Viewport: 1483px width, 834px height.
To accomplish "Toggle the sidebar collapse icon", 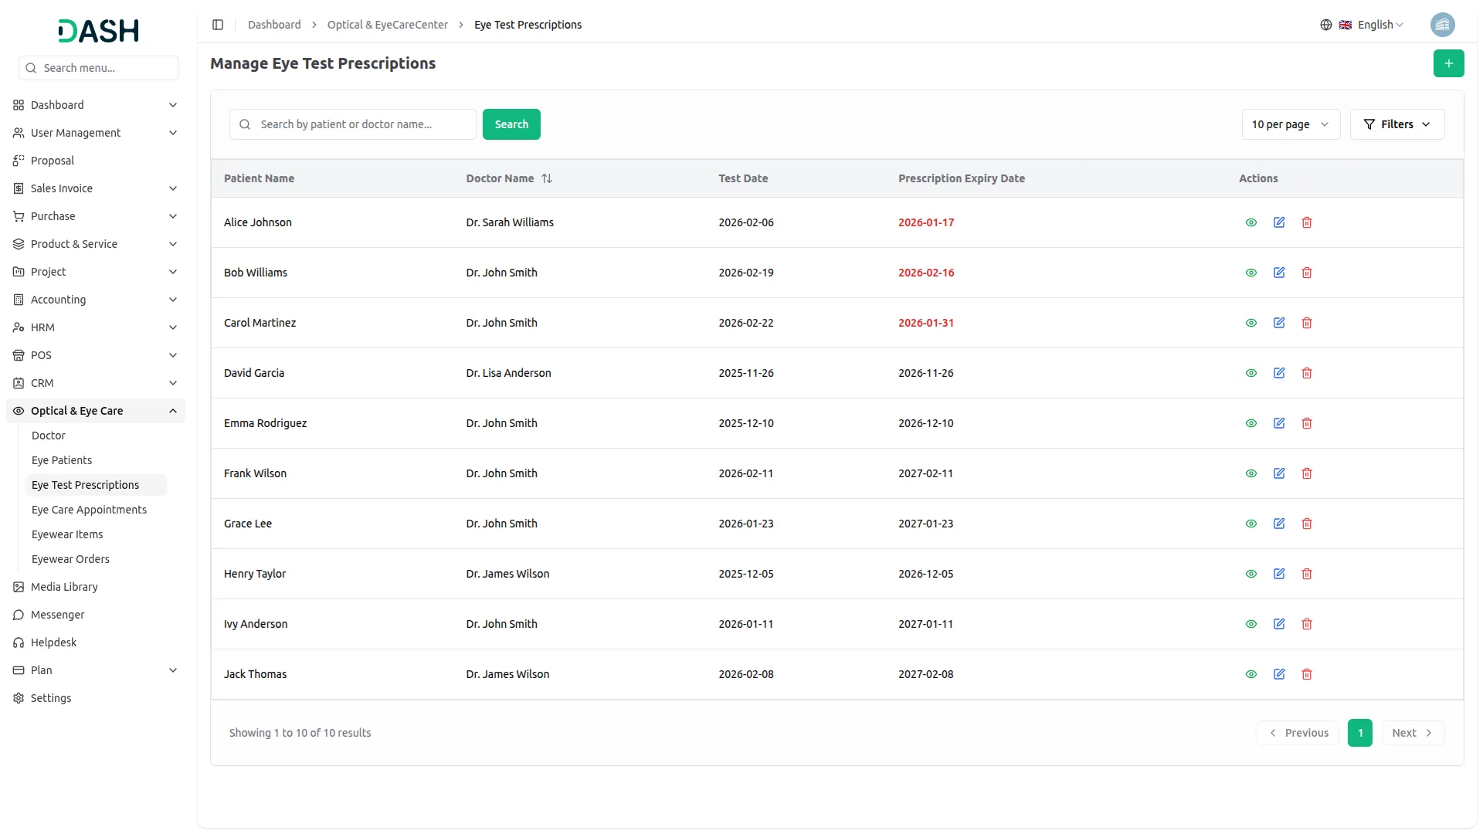I will (218, 25).
